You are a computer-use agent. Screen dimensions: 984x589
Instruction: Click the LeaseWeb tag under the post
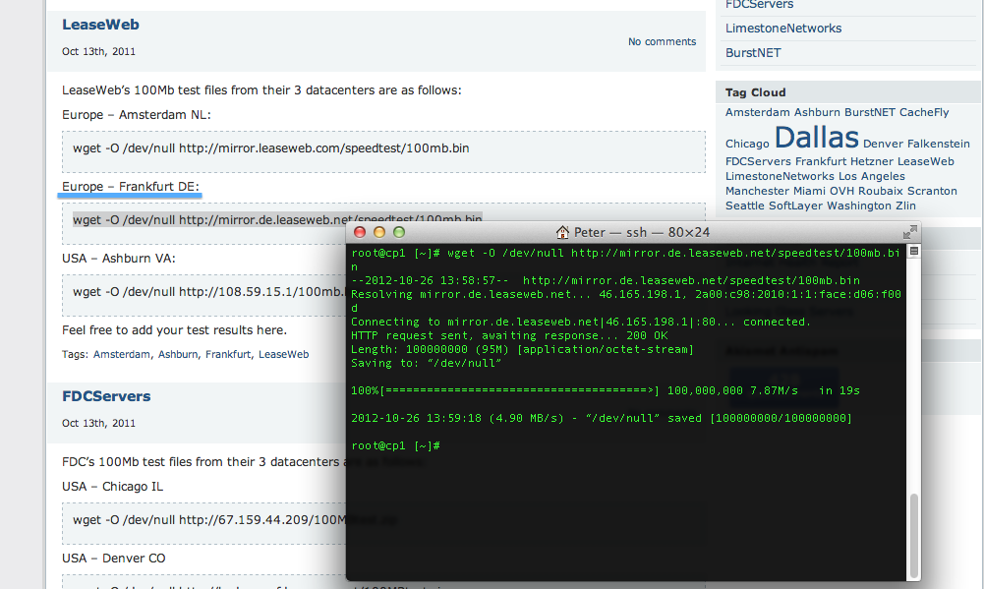(284, 354)
